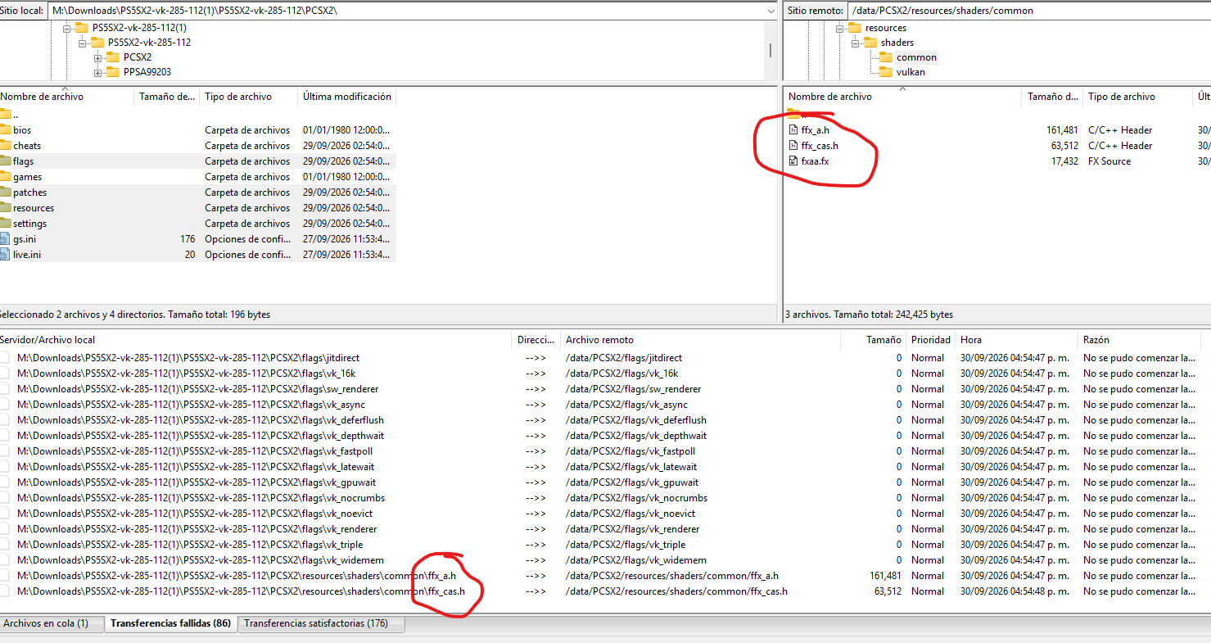Click the local folder tree scrollbar
Viewport: 1211px width, 643px height.
pos(770,50)
